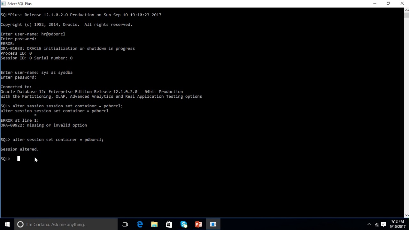This screenshot has height=230, width=409.
Task: Click 'ORA-00922: missing or invalid option' line
Action: [44, 125]
